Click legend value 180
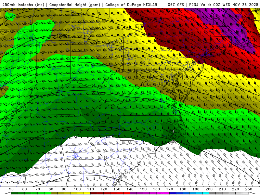The width and height of the screenshot is (260, 195). [x=183, y=189]
